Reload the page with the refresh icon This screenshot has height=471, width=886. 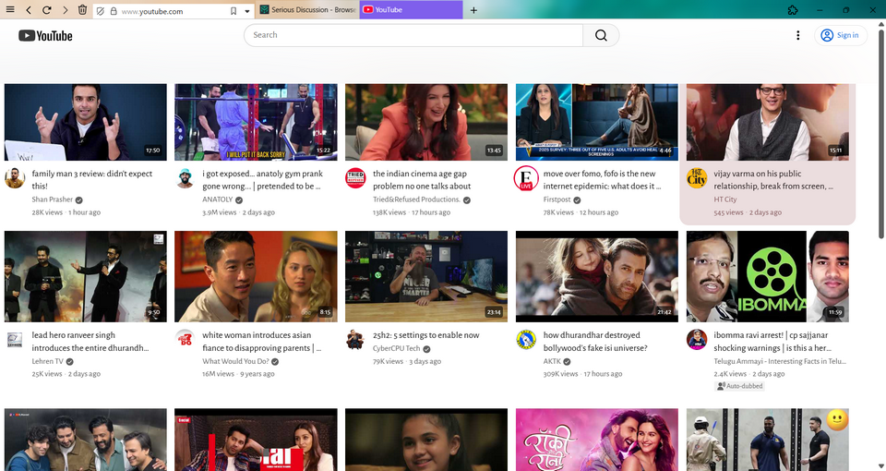click(47, 10)
